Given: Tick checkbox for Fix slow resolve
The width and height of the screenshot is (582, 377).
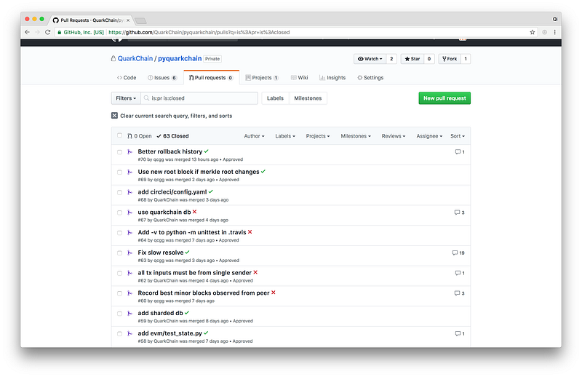Looking at the screenshot, I should [119, 253].
